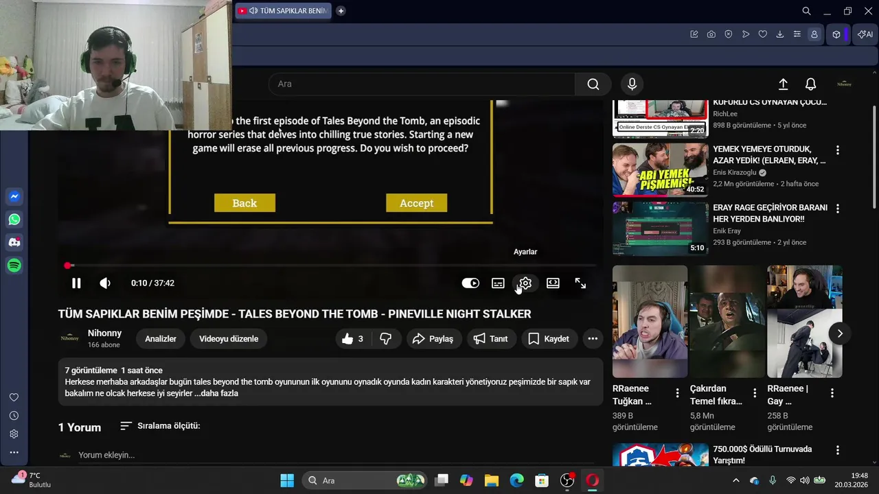Open the Opera AI assistant button
The height and width of the screenshot is (494, 879).
tap(865, 34)
